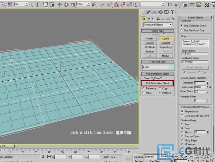Screen dimensions: 215x162
Task: Click the Scatter button
Action: point(166,39)
